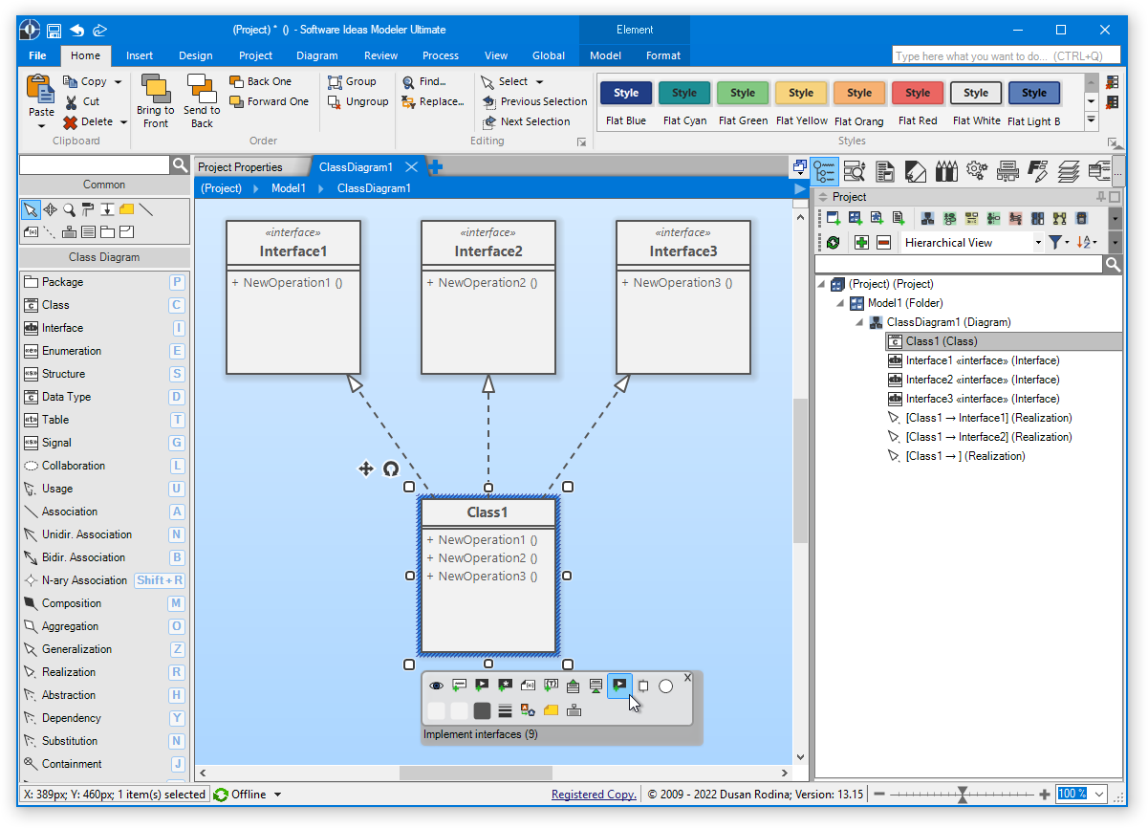The height and width of the screenshot is (828, 1148).
Task: Click the Save disk icon in title bar
Action: [x=54, y=31]
